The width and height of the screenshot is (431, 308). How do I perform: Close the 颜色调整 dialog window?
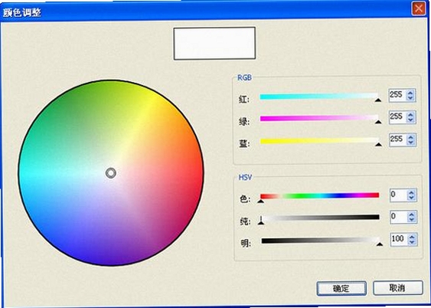(419, 8)
